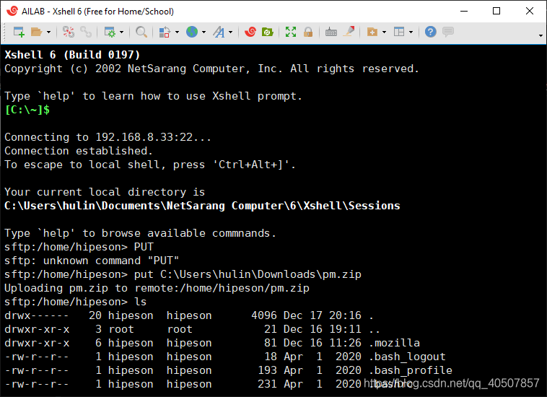Click the 'sftp:/home/hipeson> ls' command line
Viewport: 547px width, 397px height.
[75, 302]
